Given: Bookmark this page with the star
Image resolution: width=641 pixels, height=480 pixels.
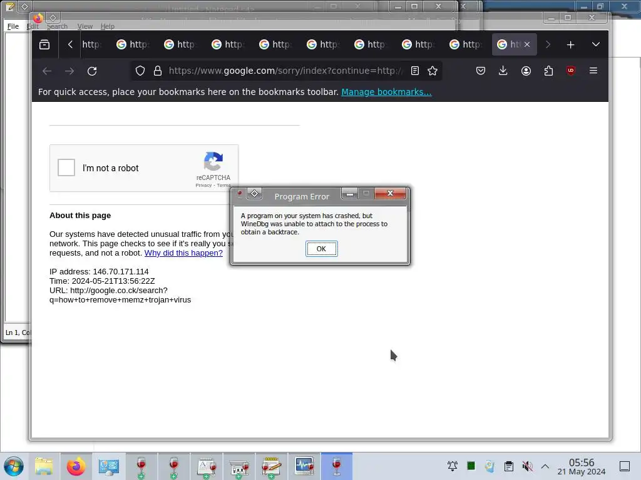Looking at the screenshot, I should (433, 71).
